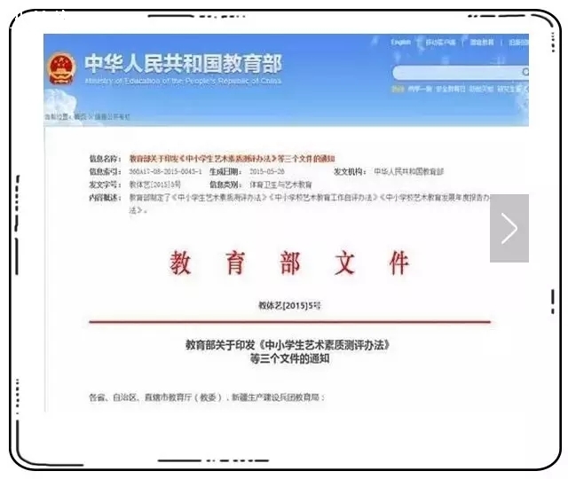Focus the header search box
This screenshot has height=479, width=568.
click(x=460, y=73)
